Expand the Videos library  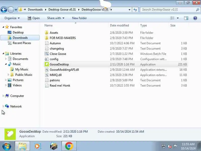6,85
